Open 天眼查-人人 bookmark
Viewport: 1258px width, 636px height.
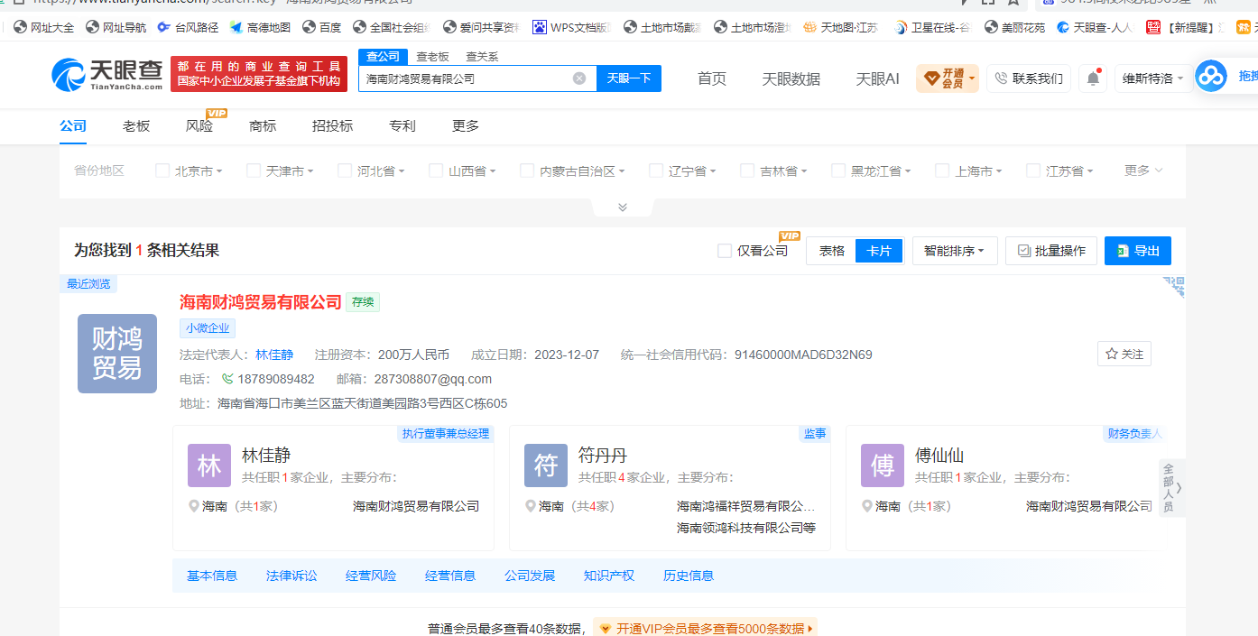pyautogui.click(x=1096, y=28)
